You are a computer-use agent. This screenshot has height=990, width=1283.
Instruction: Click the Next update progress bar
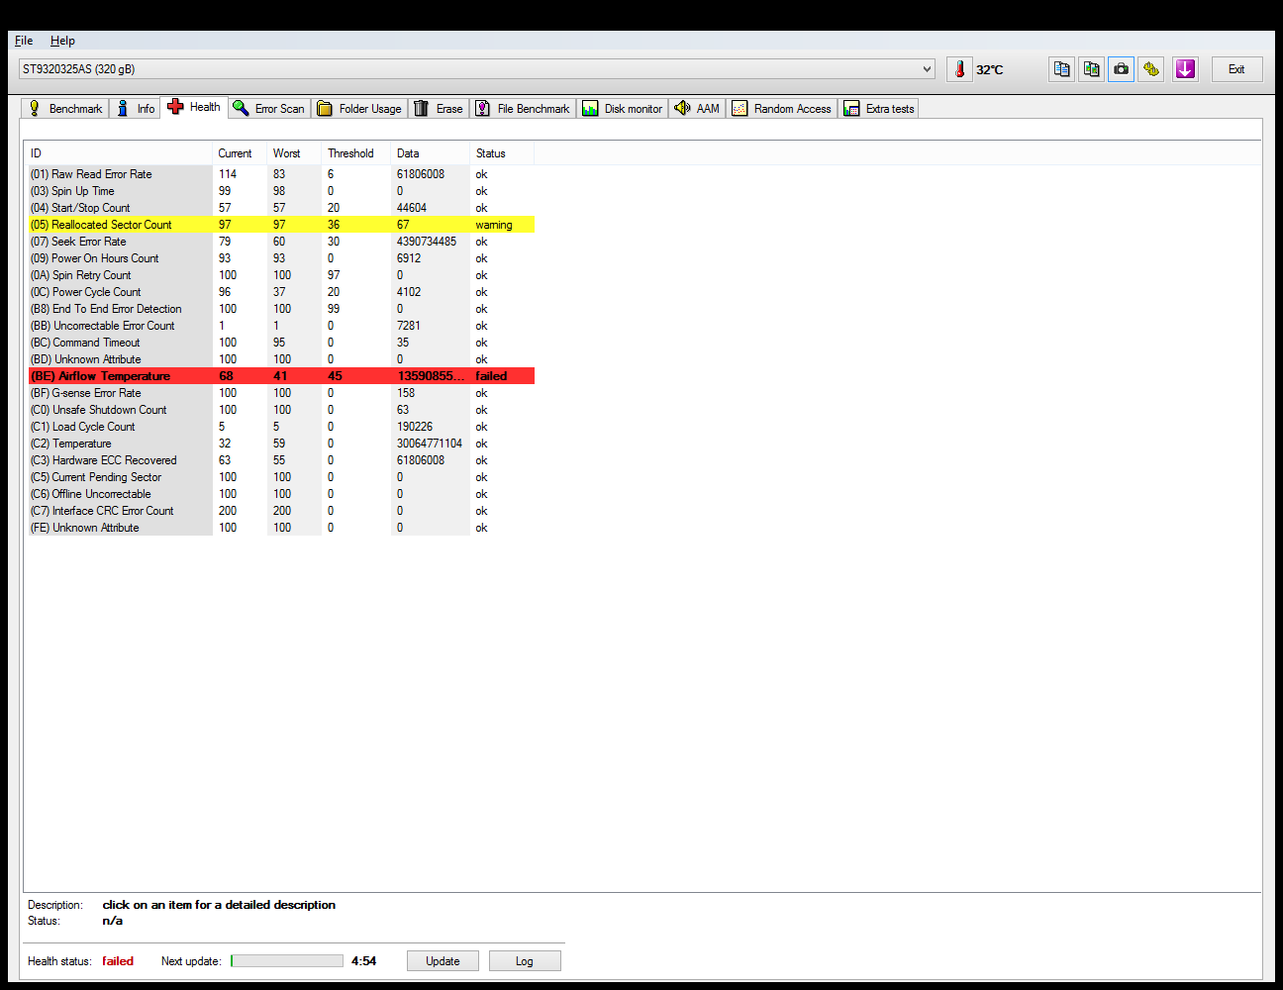(287, 961)
